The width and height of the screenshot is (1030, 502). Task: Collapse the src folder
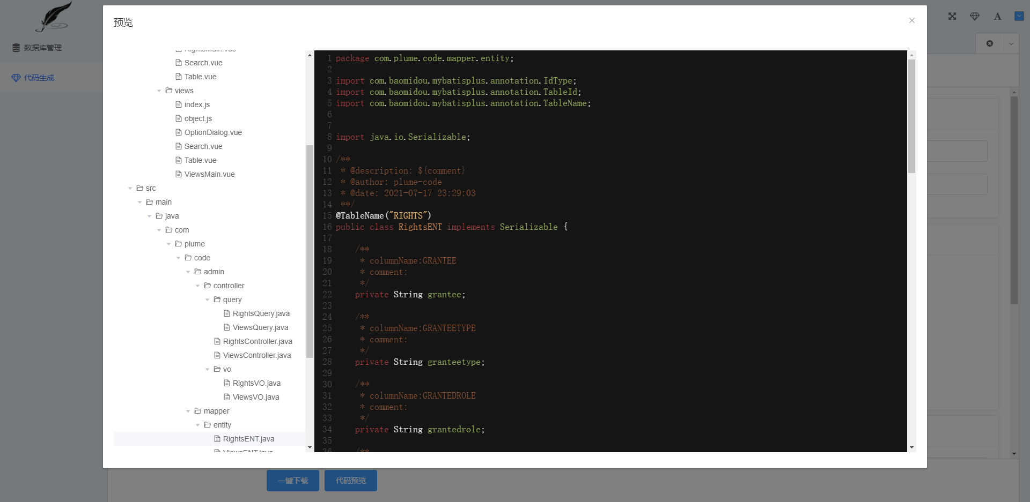point(130,189)
